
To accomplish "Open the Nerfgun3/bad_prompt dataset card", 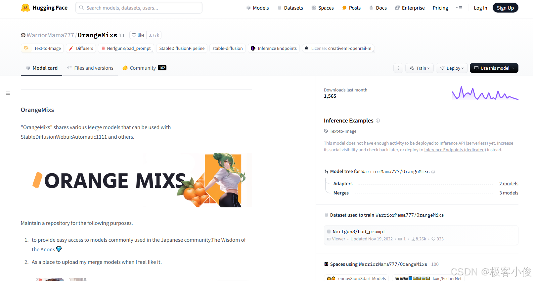I will [421, 235].
